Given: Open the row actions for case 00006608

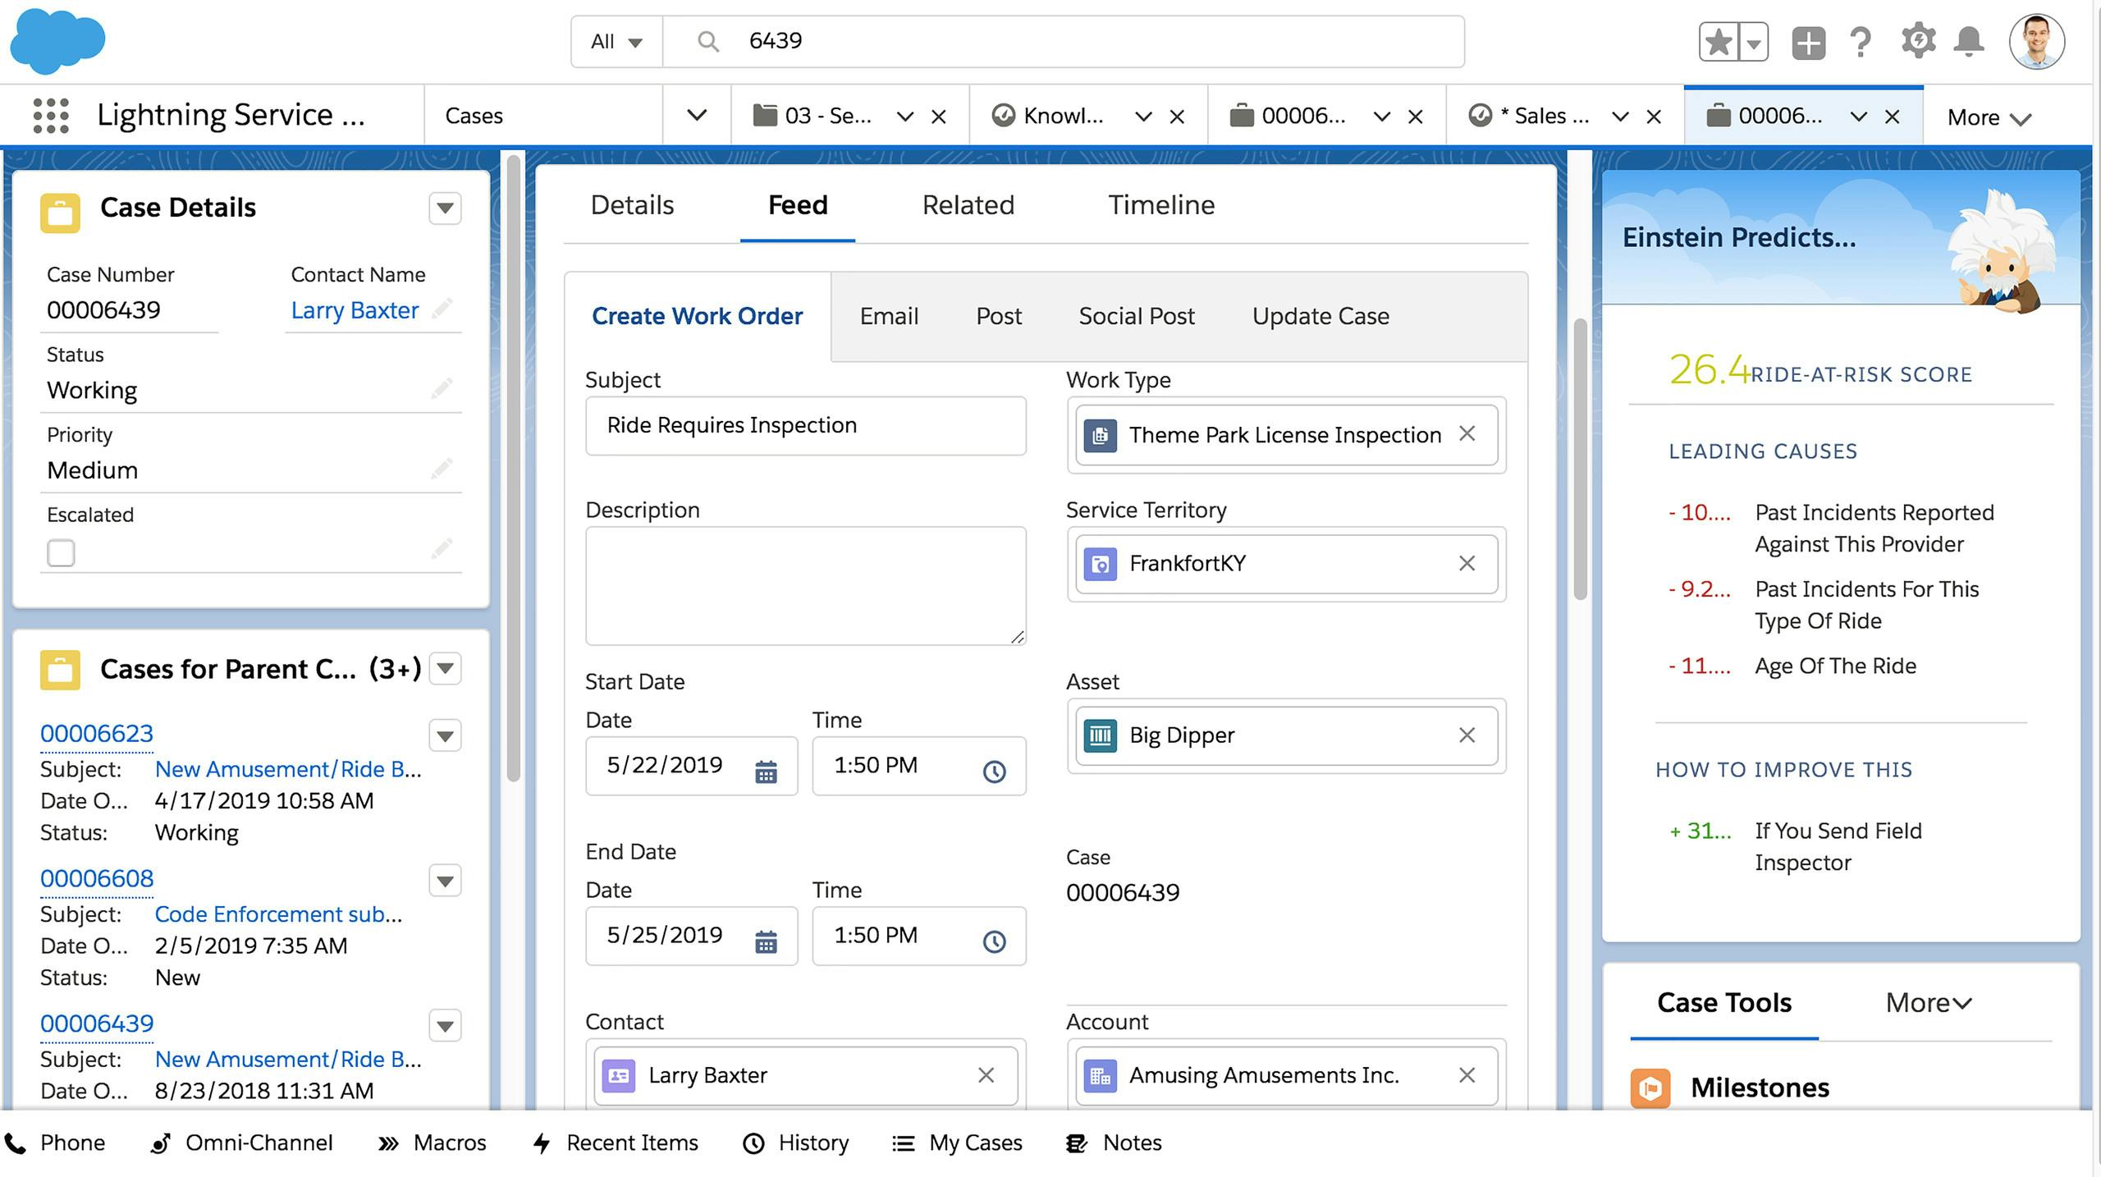Looking at the screenshot, I should 445,881.
